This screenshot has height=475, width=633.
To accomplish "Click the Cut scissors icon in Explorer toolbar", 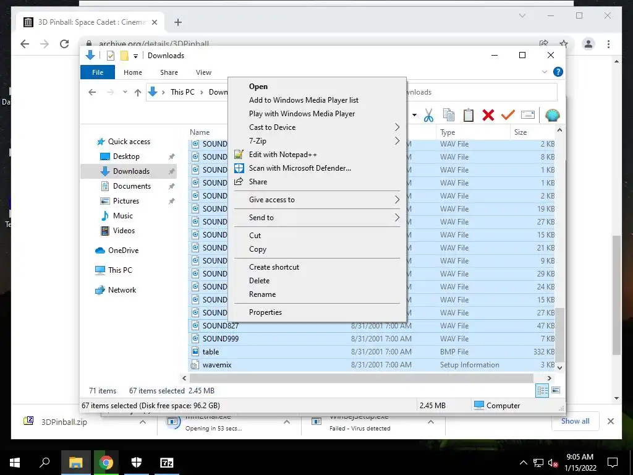I will coord(428,115).
